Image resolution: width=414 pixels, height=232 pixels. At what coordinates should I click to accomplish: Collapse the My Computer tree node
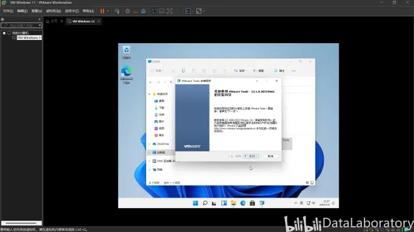pyautogui.click(x=4, y=33)
